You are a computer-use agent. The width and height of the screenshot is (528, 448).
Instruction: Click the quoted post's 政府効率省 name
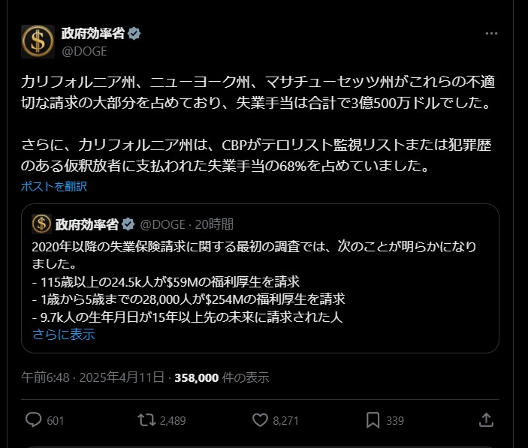87,224
